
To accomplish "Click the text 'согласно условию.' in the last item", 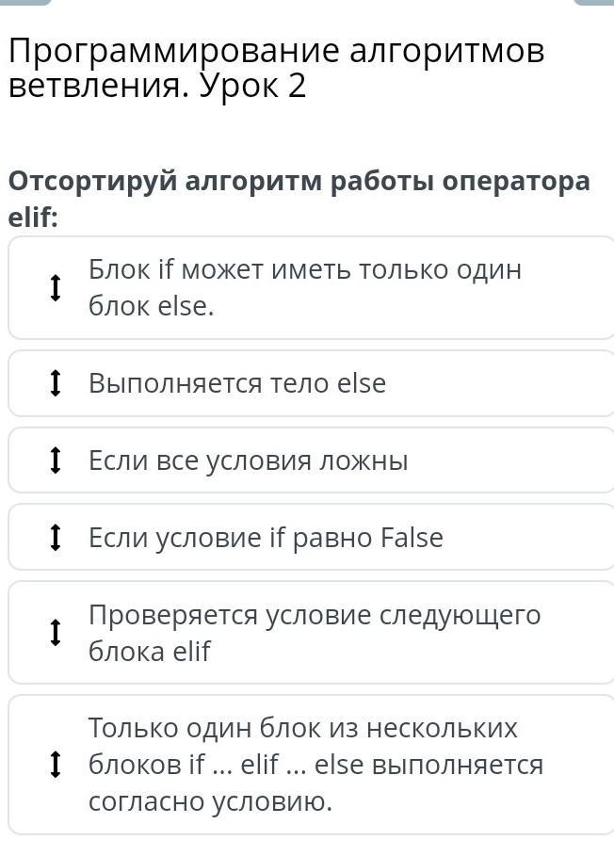I will [210, 802].
